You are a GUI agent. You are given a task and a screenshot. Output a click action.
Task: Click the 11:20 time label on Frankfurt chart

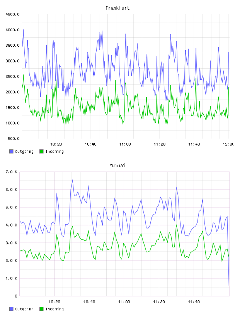(160, 144)
